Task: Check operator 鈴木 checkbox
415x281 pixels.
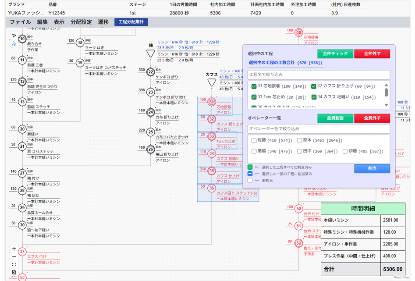Action: [x=299, y=140]
